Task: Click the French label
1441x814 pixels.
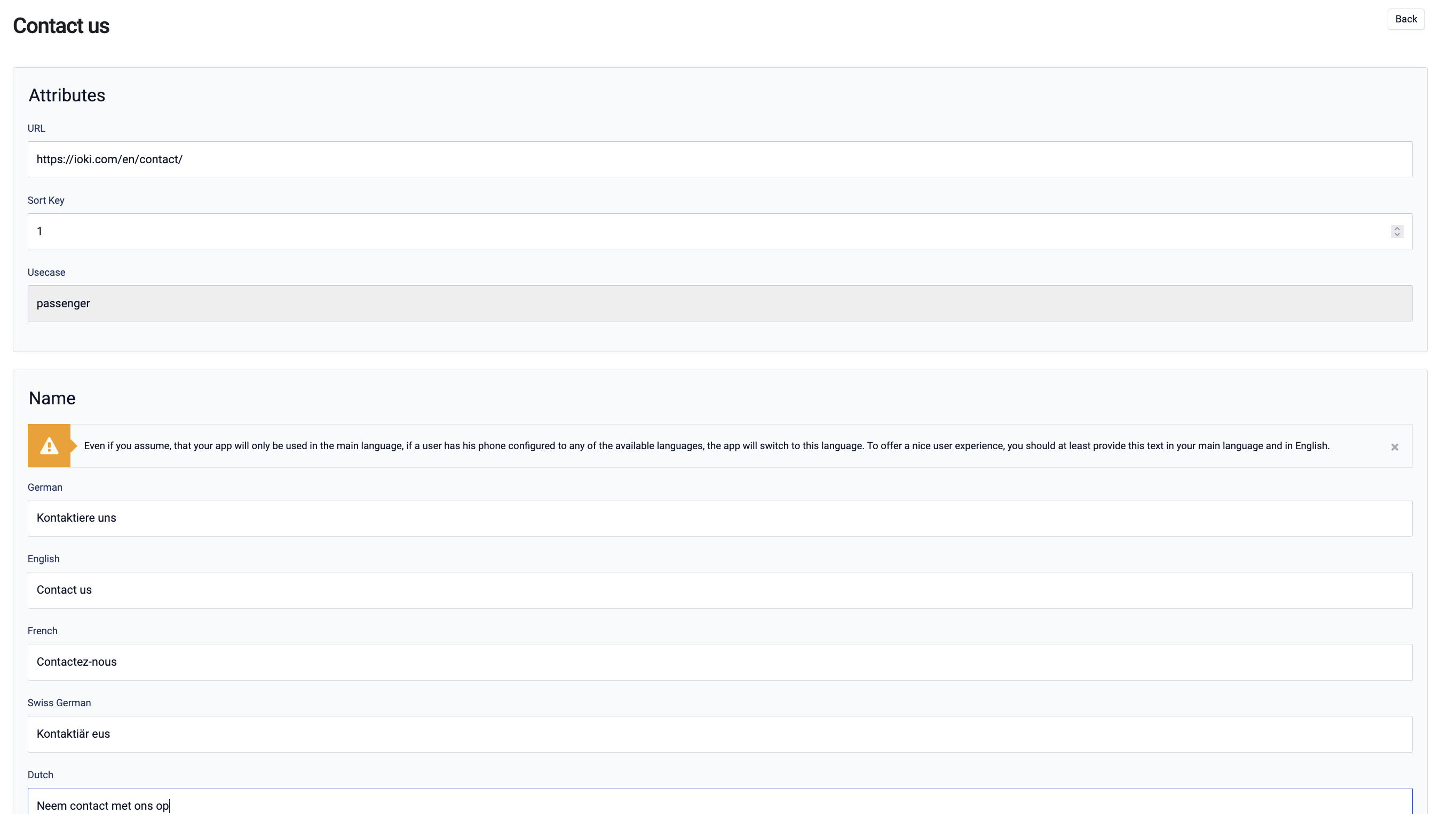Action: [43, 631]
